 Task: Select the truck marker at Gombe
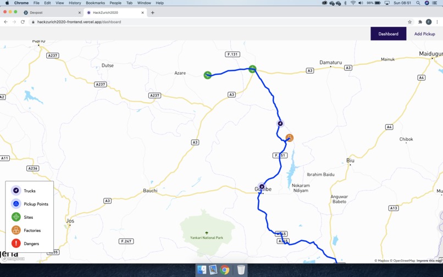(x=262, y=186)
